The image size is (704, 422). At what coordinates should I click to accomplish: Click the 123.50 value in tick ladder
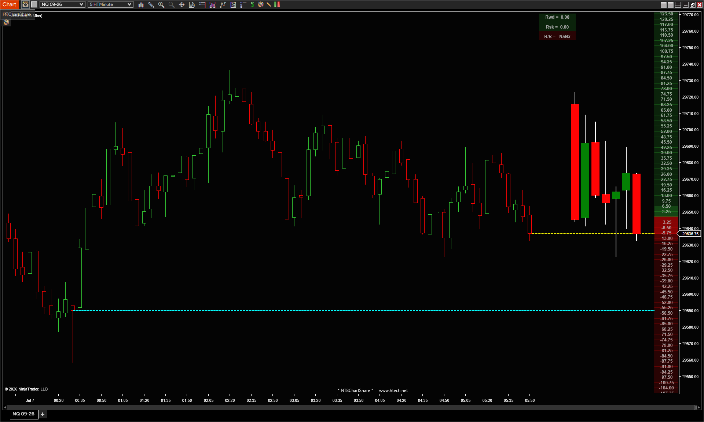666,14
